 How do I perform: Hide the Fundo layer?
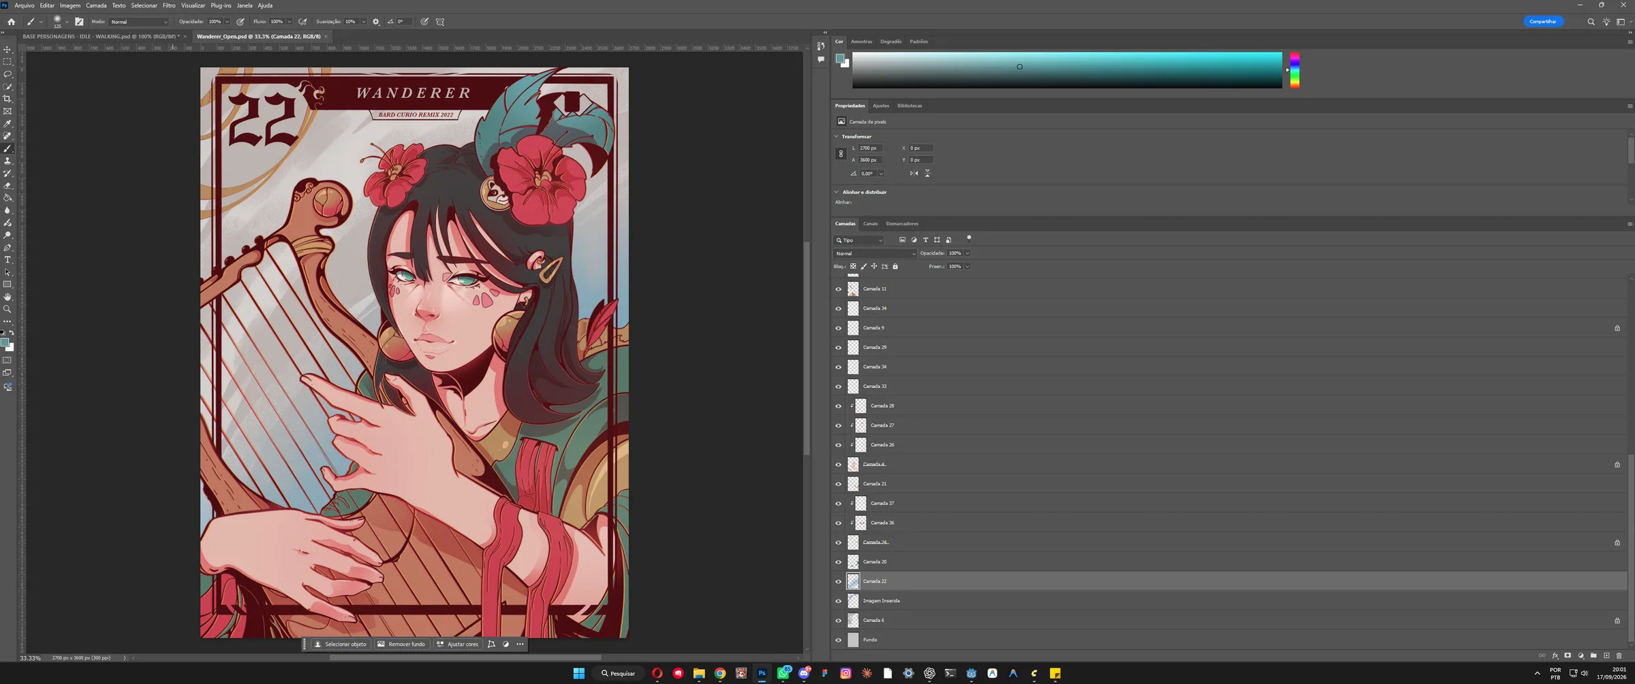coord(839,640)
